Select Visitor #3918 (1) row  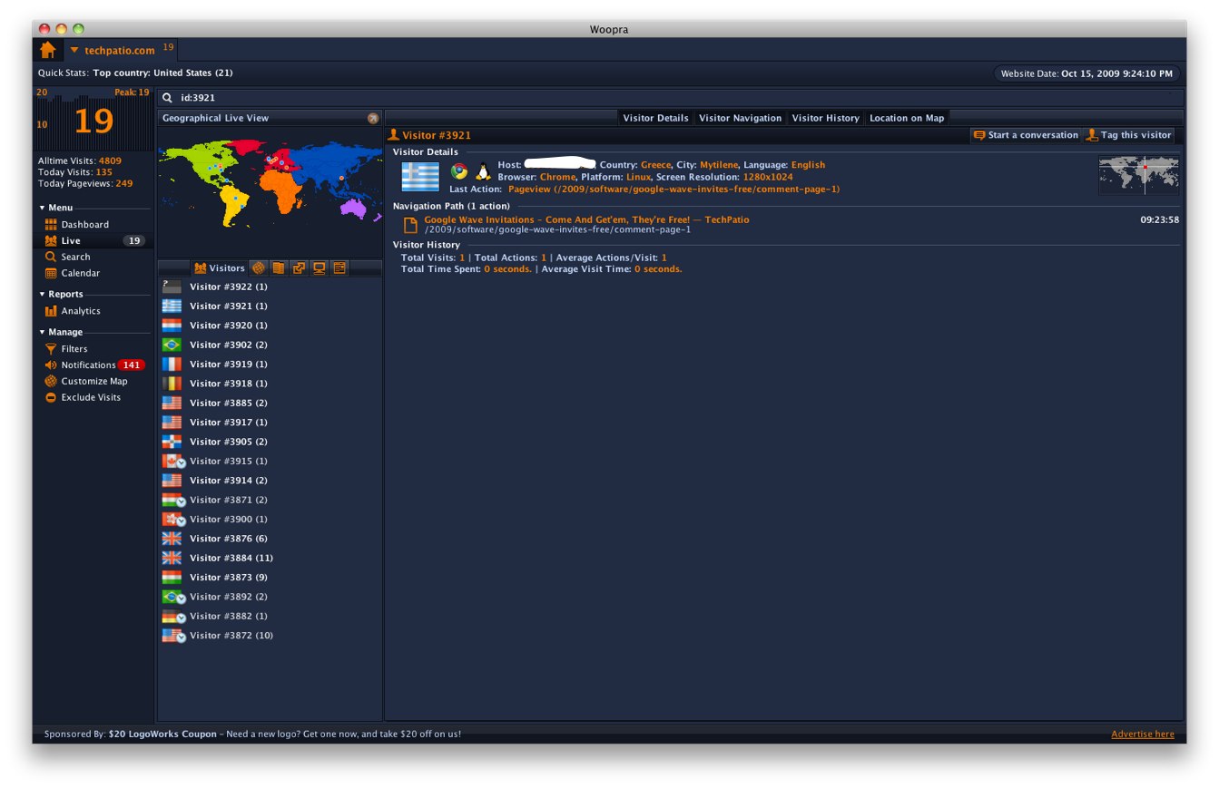(x=270, y=384)
